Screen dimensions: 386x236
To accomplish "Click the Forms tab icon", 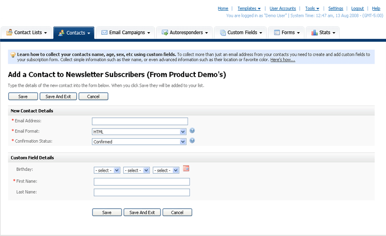I will (x=277, y=33).
